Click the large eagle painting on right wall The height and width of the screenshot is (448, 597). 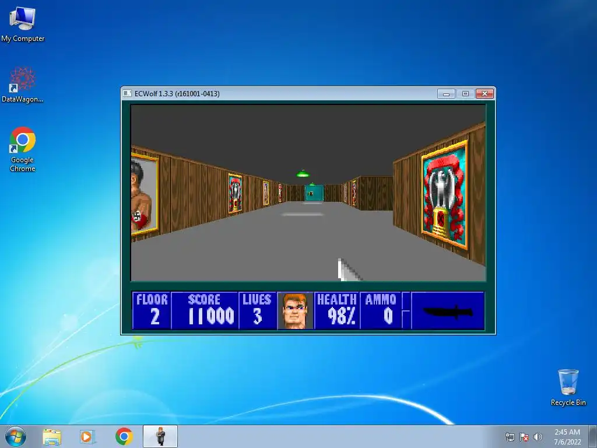(445, 195)
